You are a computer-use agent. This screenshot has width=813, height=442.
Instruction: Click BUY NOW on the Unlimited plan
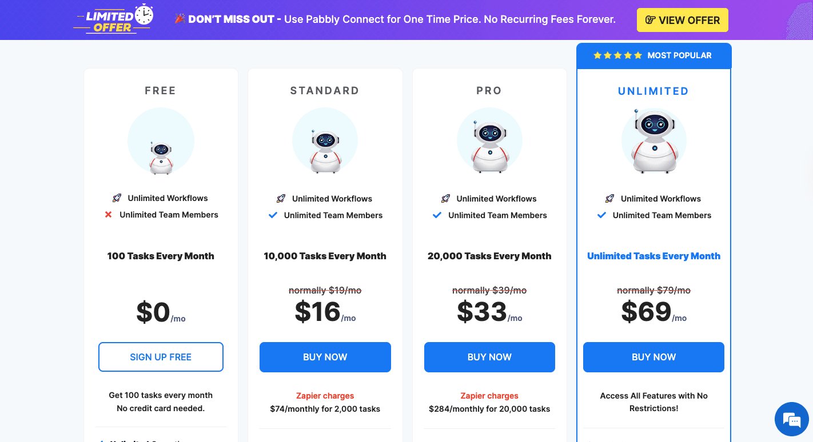coord(653,357)
